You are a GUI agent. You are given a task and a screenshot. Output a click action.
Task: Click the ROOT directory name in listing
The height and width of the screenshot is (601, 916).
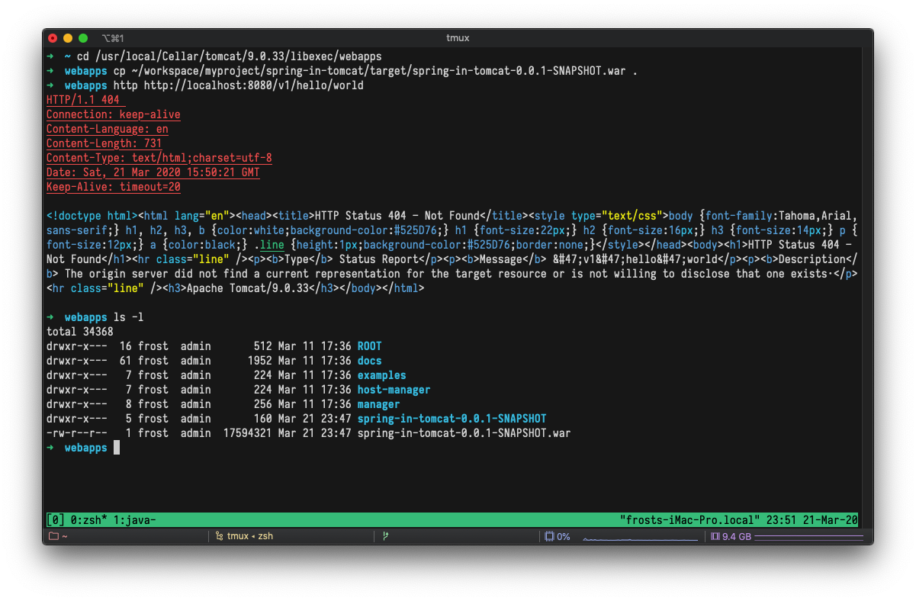click(370, 346)
